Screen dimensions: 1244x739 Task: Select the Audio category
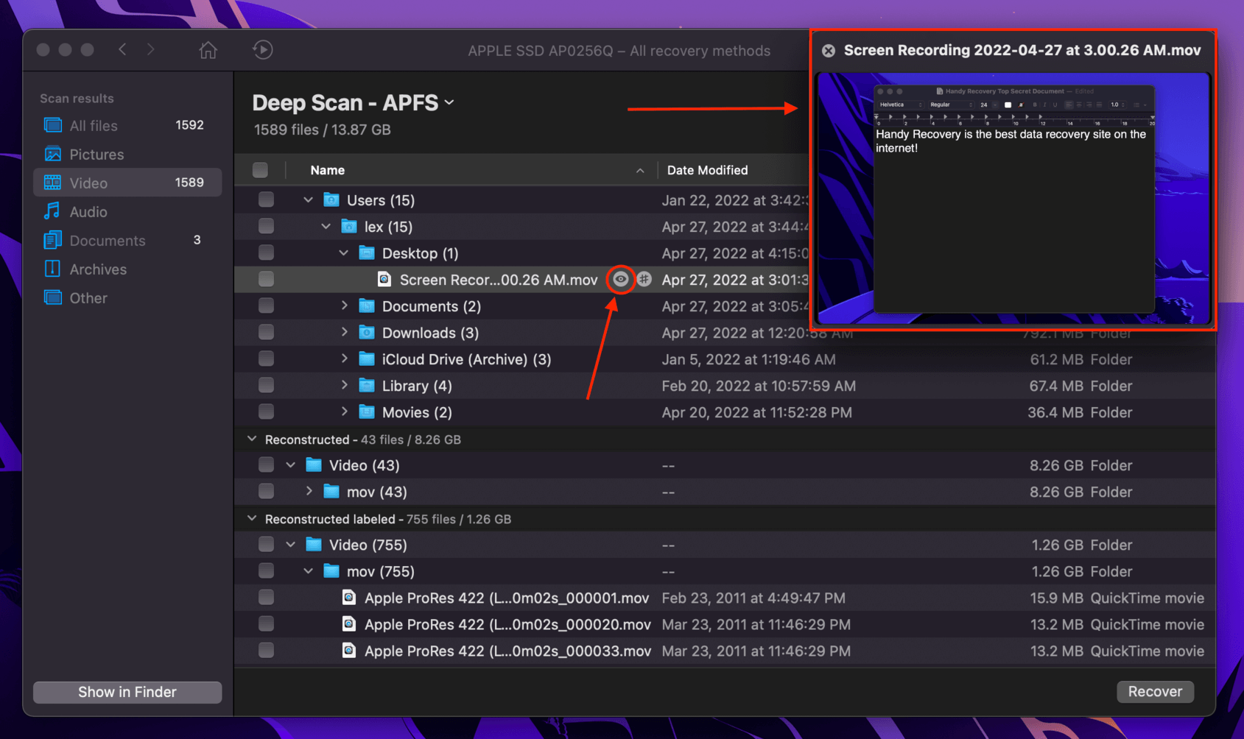127,211
